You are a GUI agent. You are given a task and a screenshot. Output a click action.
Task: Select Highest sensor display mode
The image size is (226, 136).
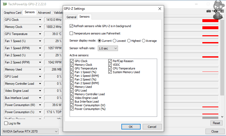[129, 41]
